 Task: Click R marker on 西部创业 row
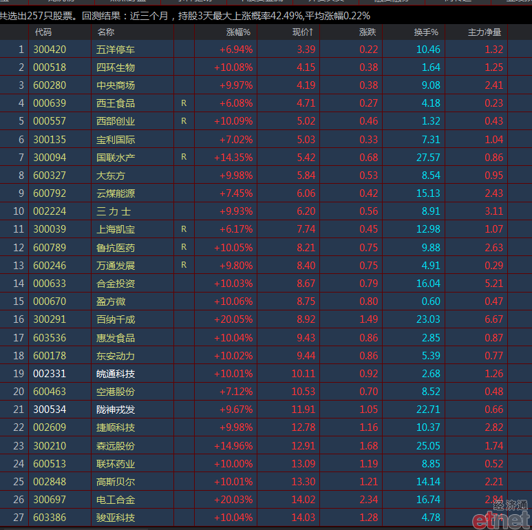(184, 121)
